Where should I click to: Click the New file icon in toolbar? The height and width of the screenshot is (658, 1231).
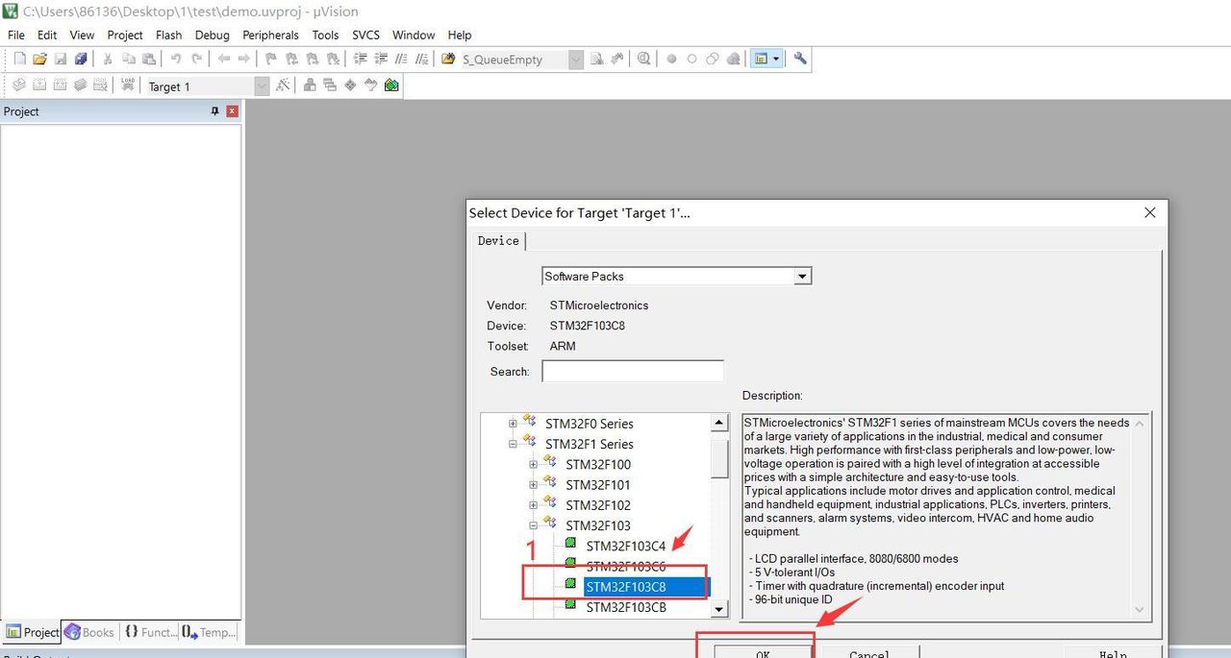pyautogui.click(x=19, y=60)
